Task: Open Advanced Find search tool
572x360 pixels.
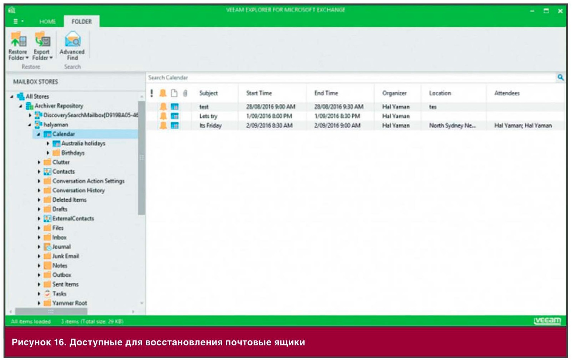Action: 72,46
